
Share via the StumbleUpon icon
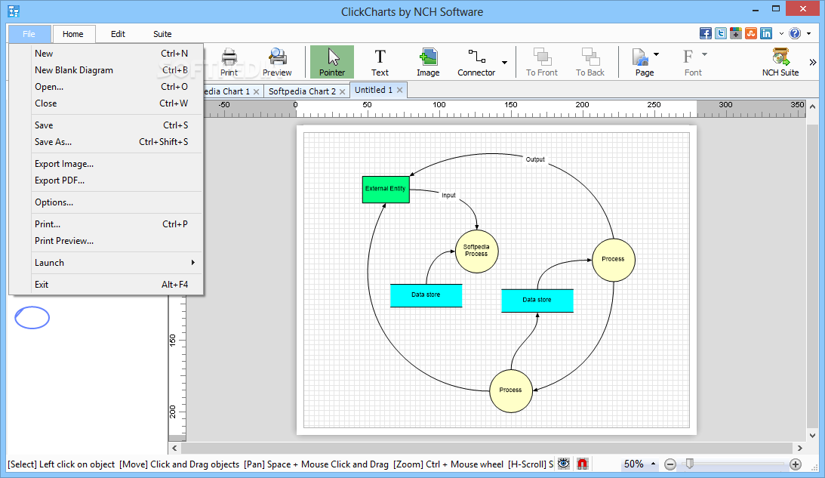pyautogui.click(x=751, y=34)
